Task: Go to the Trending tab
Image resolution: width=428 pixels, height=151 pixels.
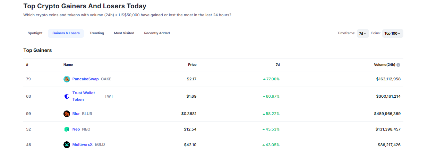Action: [97, 33]
